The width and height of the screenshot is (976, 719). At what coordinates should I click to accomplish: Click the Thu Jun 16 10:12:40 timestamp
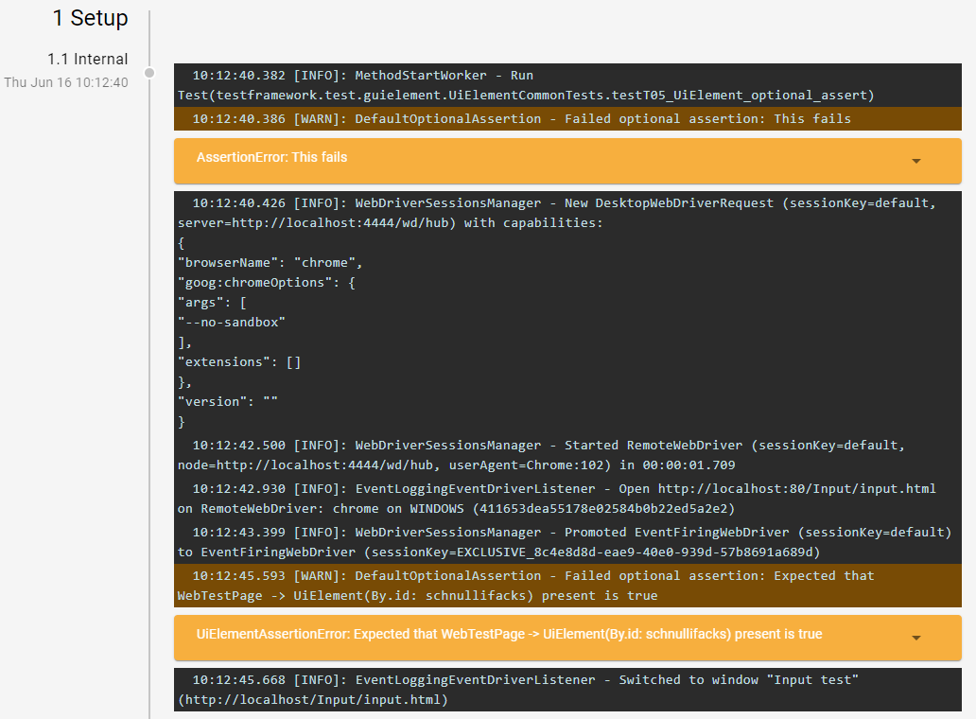pyautogui.click(x=66, y=83)
